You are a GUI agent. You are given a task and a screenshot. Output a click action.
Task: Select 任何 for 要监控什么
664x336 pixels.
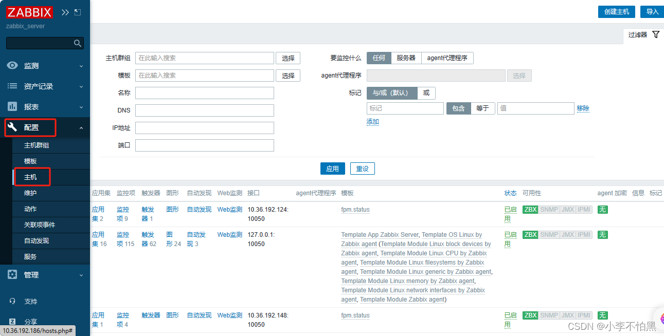coord(379,58)
